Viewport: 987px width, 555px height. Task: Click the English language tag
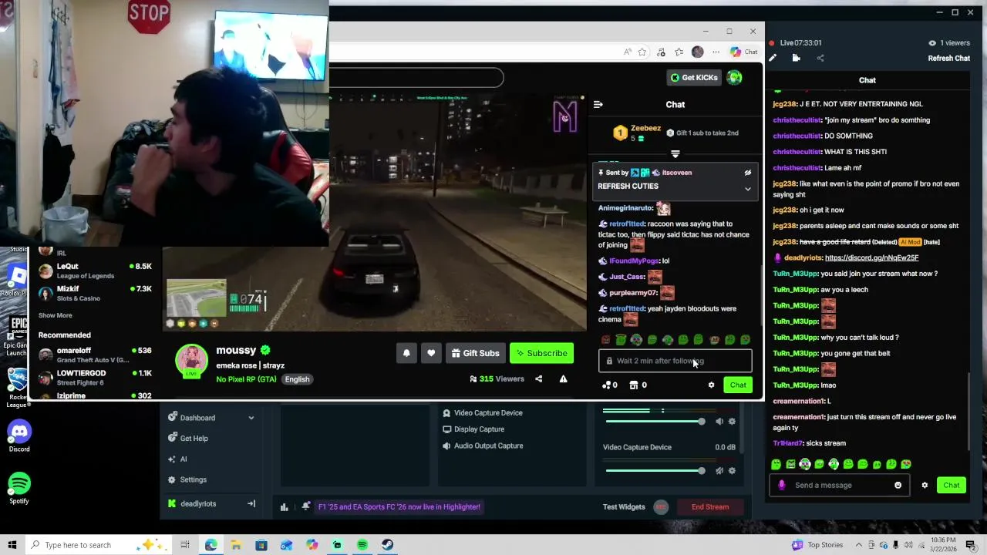point(297,379)
